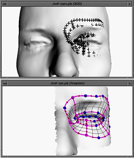Screen dimensions: 134x158
Task: Maximize the .lcoll-eyes.ply (3620) window
Action: click(x=130, y=4)
